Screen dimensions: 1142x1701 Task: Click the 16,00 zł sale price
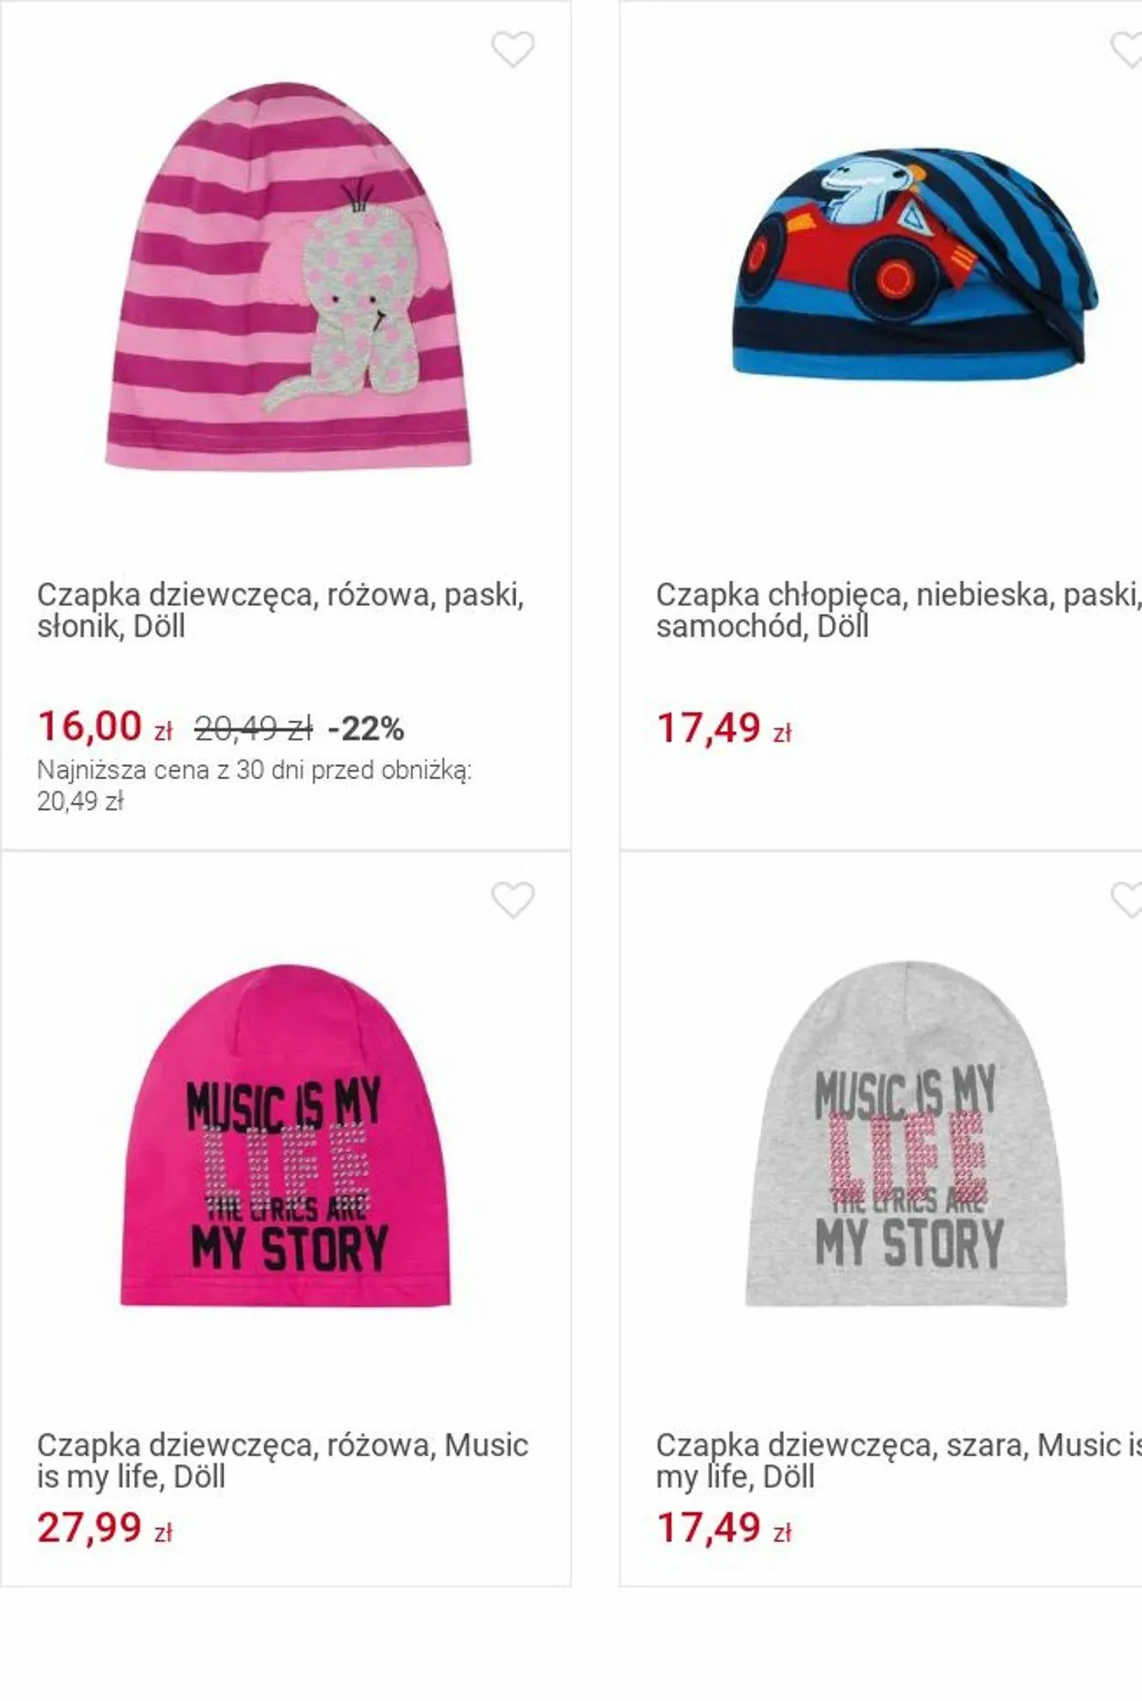pyautogui.click(x=105, y=728)
